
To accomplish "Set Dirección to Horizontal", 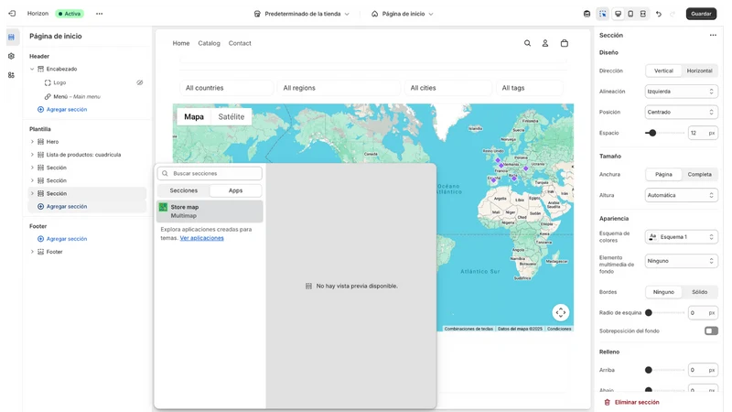I will pos(699,71).
